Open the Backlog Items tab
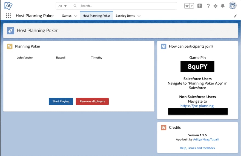 [125, 16]
